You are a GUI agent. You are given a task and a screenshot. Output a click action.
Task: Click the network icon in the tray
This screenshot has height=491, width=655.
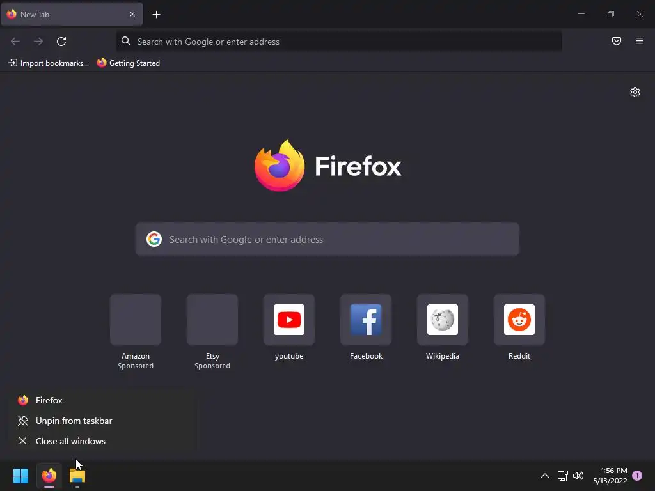pyautogui.click(x=563, y=476)
